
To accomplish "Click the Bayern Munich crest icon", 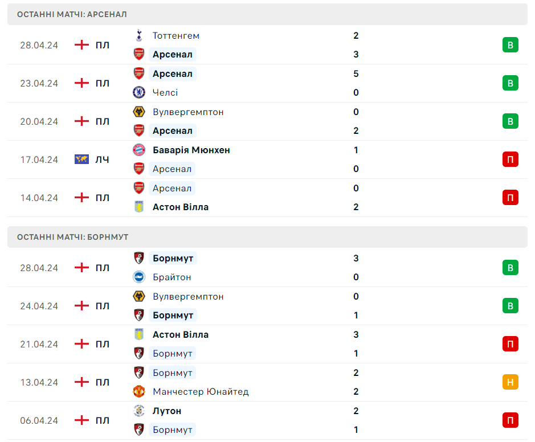I will point(139,150).
